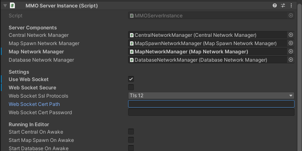
Task: Click the Web Socket Cert Password label
Action: pyautogui.click(x=40, y=113)
